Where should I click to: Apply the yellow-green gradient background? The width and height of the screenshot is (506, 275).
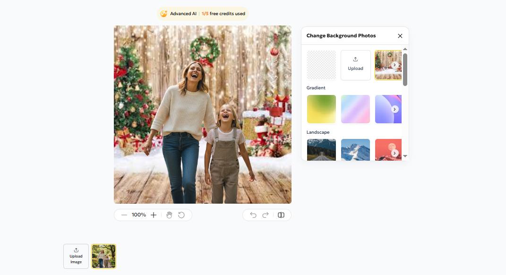321,109
